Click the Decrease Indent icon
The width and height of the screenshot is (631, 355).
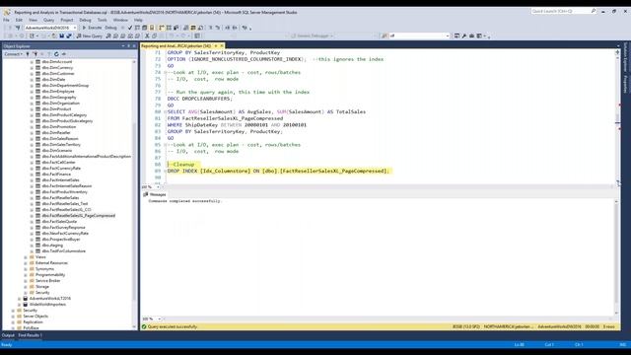tap(228, 28)
